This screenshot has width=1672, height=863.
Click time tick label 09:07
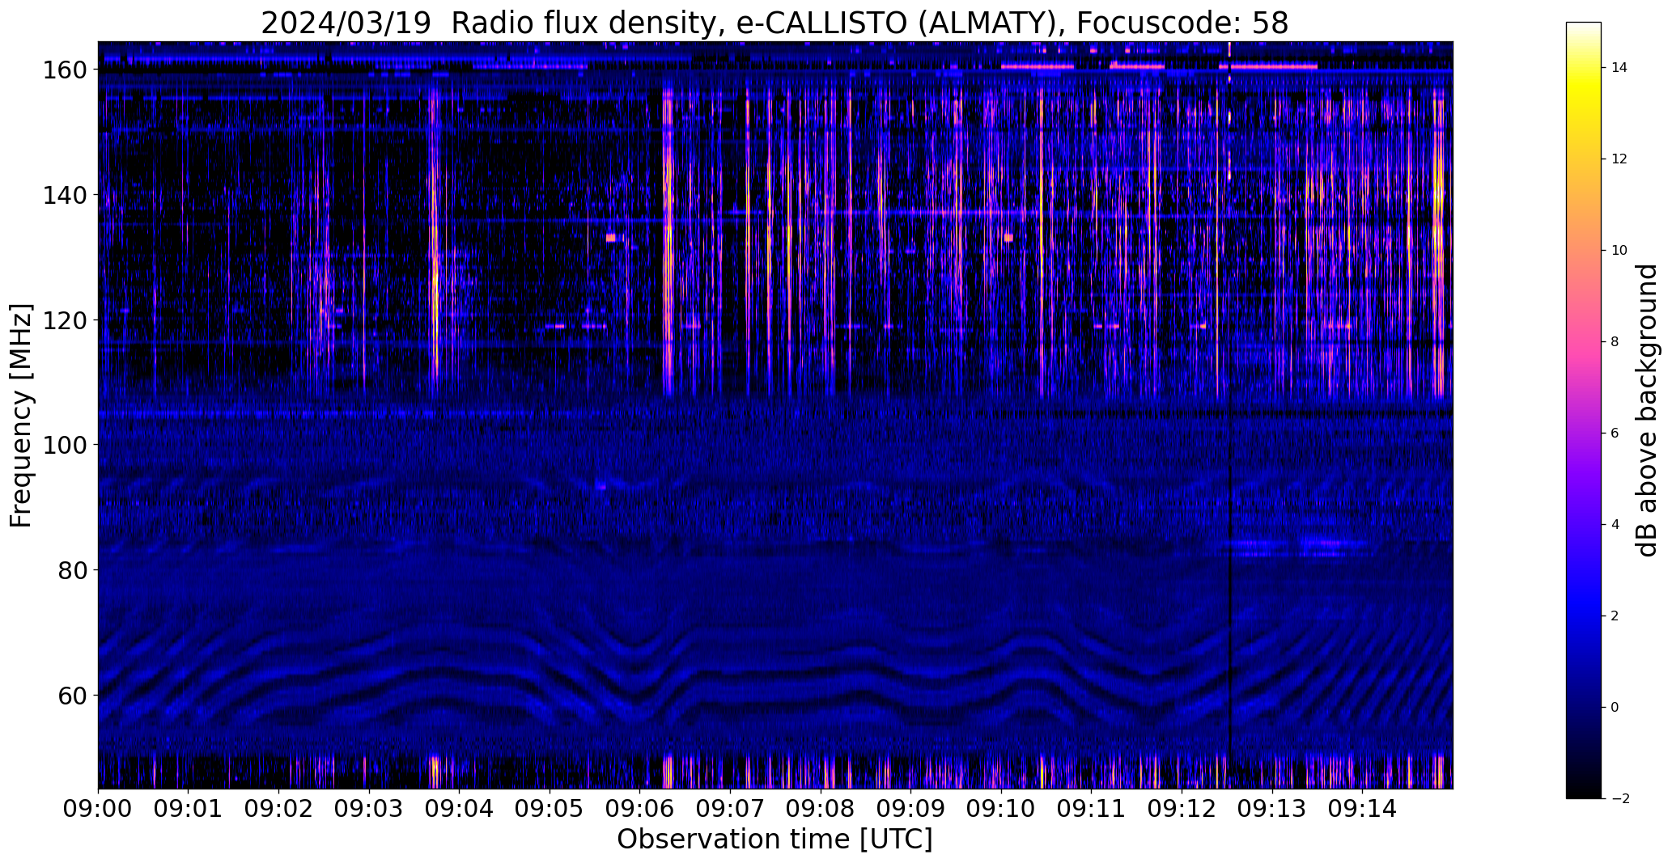click(730, 809)
